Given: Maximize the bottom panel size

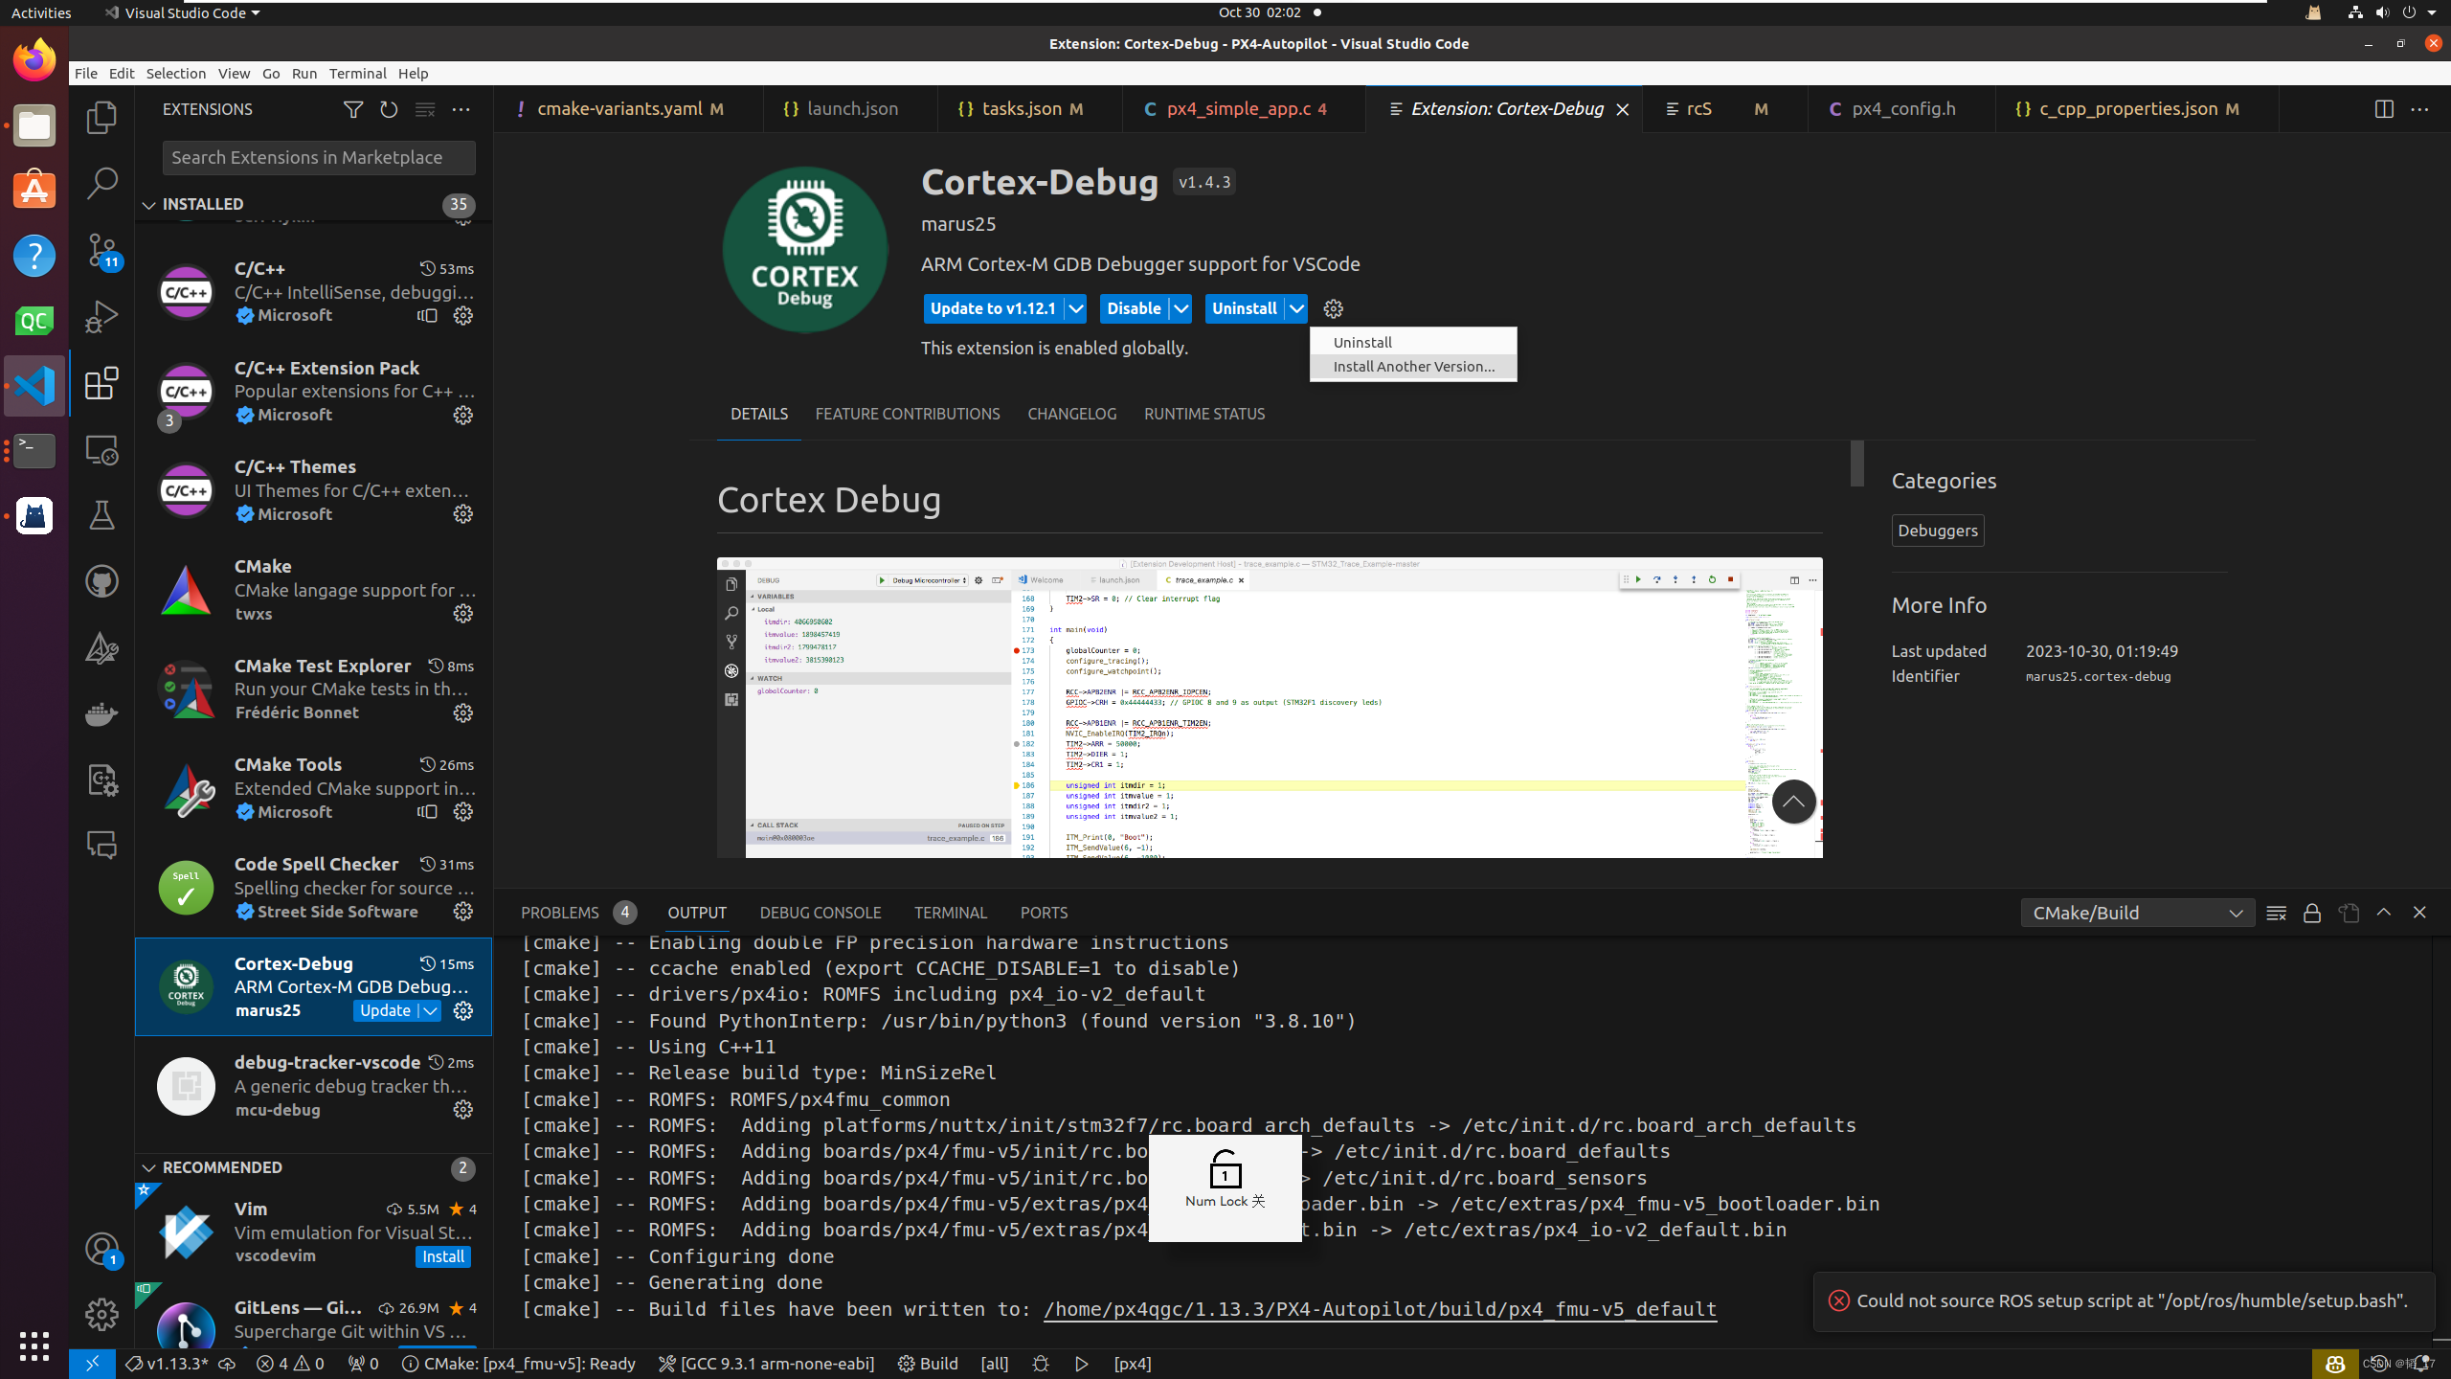Looking at the screenshot, I should pos(2384,913).
